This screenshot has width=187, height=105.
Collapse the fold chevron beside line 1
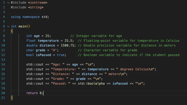click(x=8, y=3)
